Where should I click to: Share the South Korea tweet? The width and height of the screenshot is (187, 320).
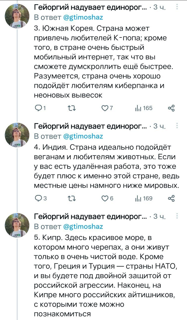pyautogui.click(x=171, y=108)
